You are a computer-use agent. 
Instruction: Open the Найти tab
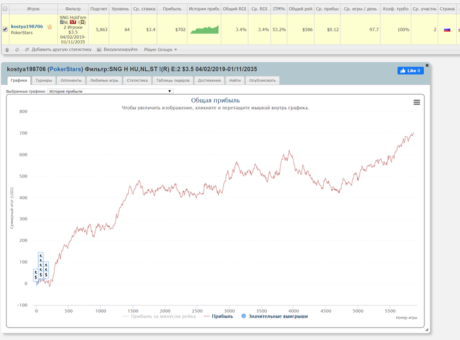pos(235,80)
